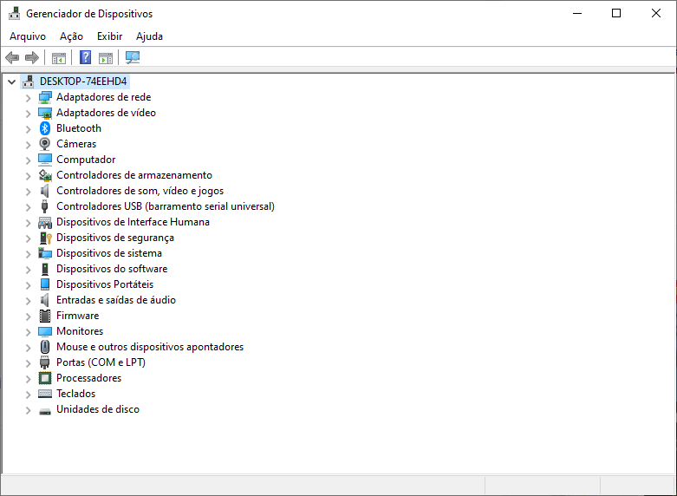Click the Dispositivos Portáteis tablet icon
The height and width of the screenshot is (496, 677).
click(45, 284)
